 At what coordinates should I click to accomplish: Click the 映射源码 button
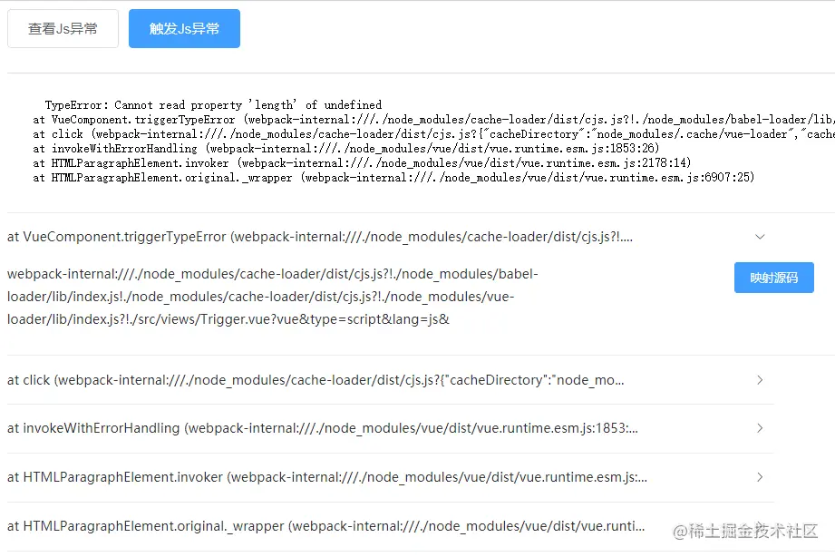point(773,278)
